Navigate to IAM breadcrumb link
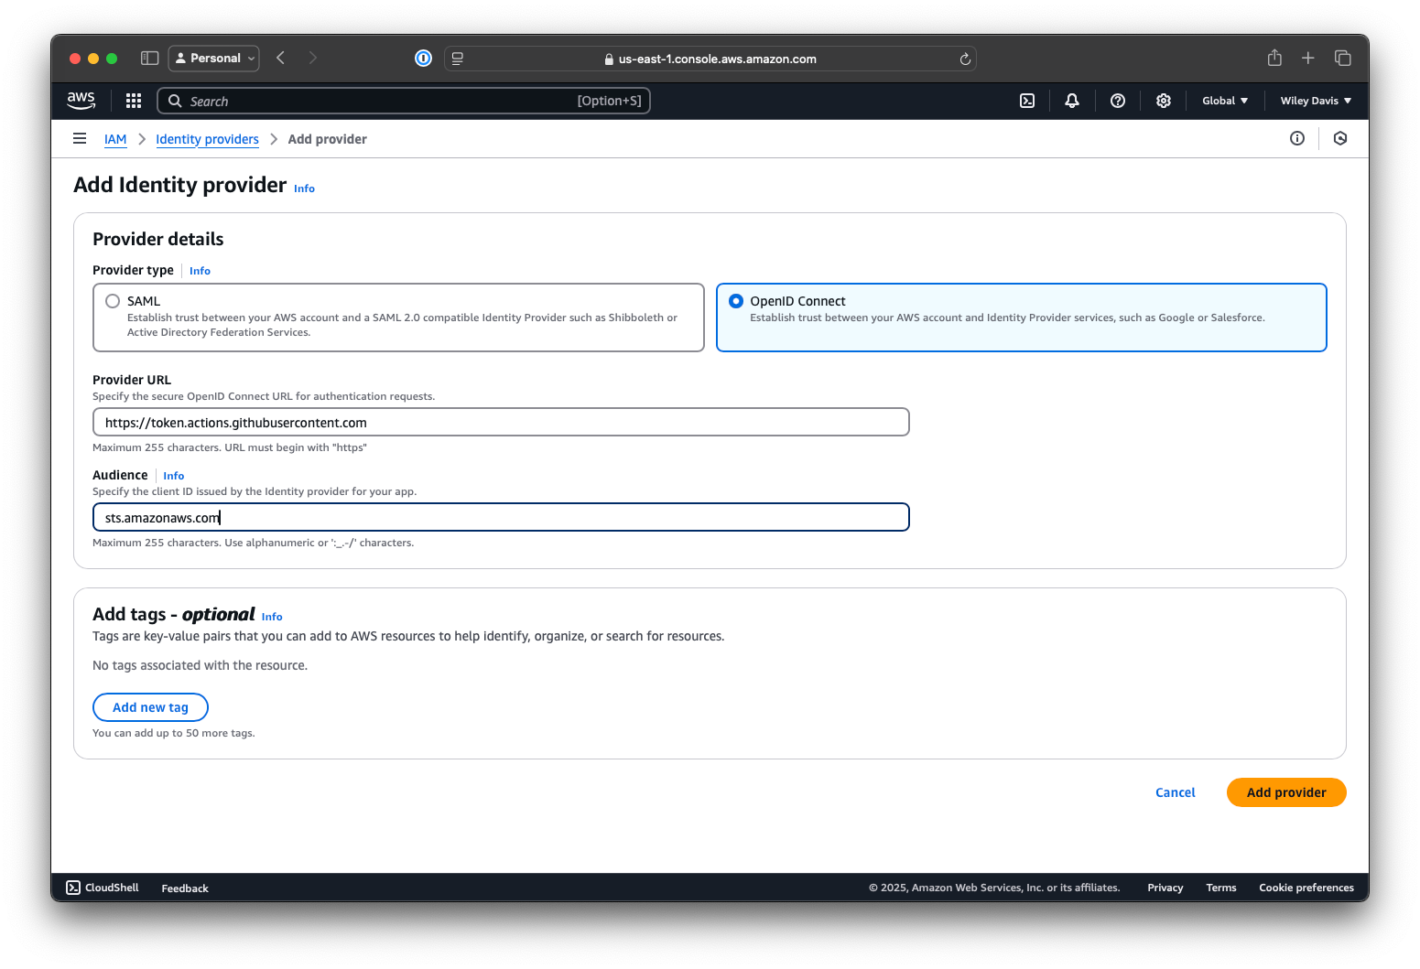 coord(115,139)
